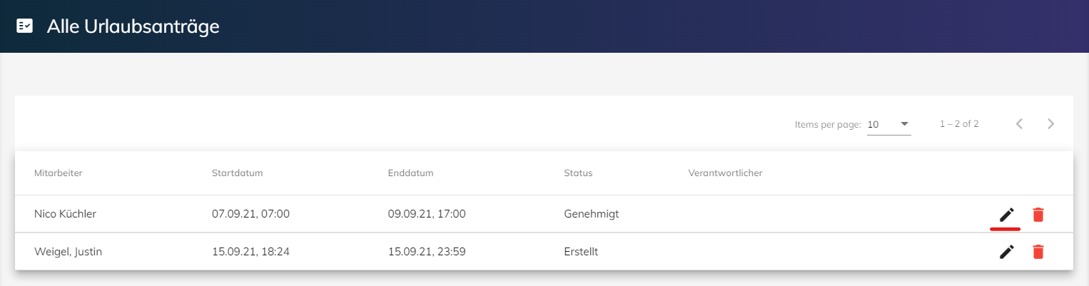Viewport: 1089px width, 286px height.
Task: Select the Nico Küchler row name
Action: point(65,214)
